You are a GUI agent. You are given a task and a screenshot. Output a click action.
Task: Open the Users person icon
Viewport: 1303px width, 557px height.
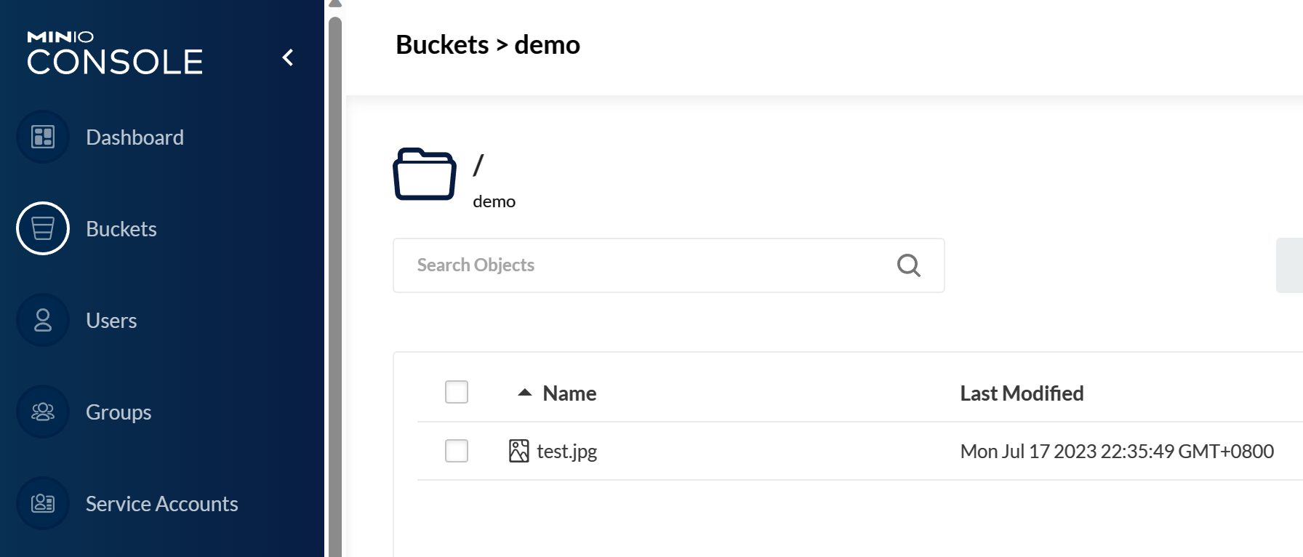pos(43,320)
